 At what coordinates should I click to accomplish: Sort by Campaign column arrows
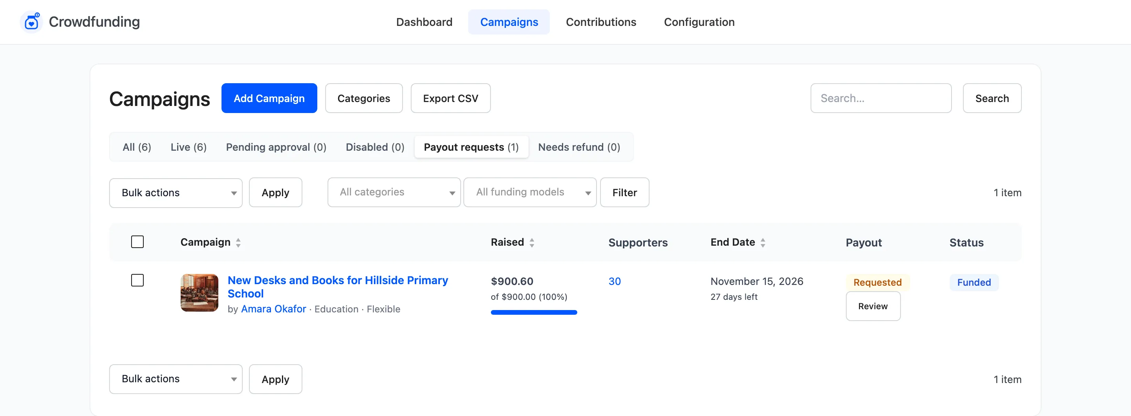click(238, 243)
